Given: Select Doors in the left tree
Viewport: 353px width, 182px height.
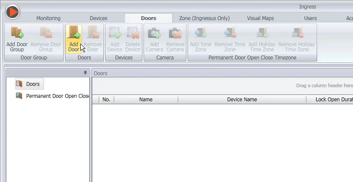Looking at the screenshot, I should pyautogui.click(x=29, y=84).
